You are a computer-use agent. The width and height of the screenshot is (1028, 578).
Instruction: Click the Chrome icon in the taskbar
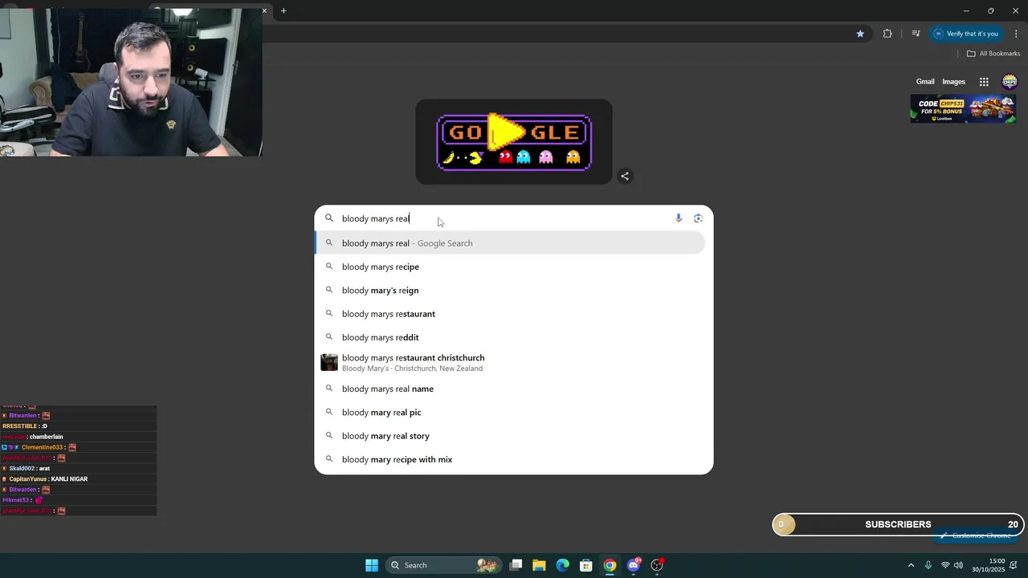pos(610,565)
